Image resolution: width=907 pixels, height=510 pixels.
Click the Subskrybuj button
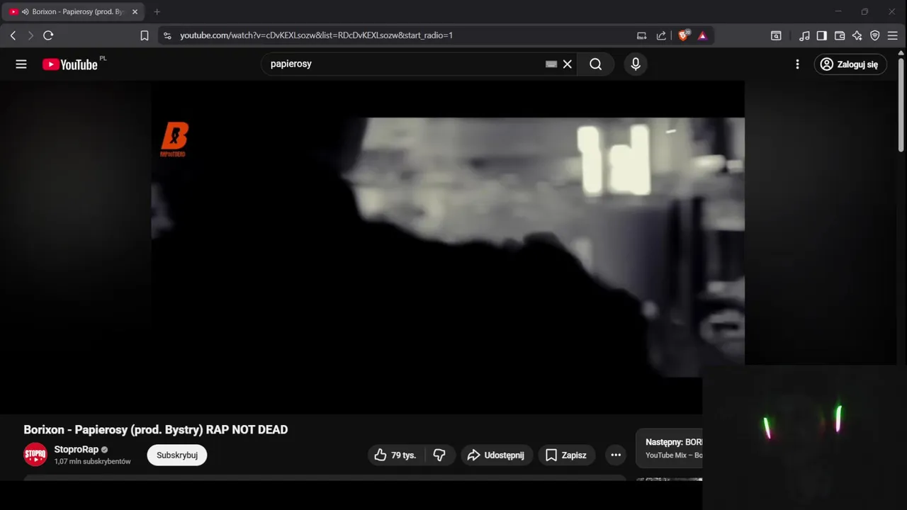177,455
